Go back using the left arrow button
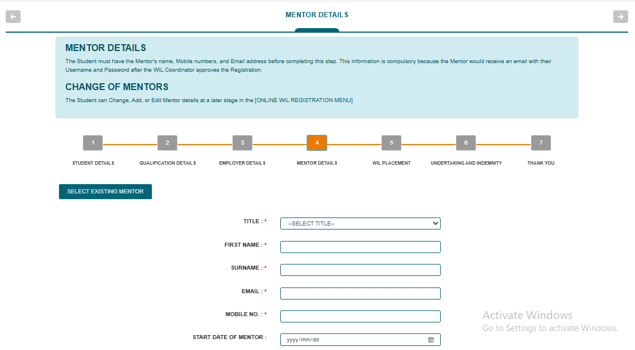635x350 pixels. pyautogui.click(x=13, y=17)
